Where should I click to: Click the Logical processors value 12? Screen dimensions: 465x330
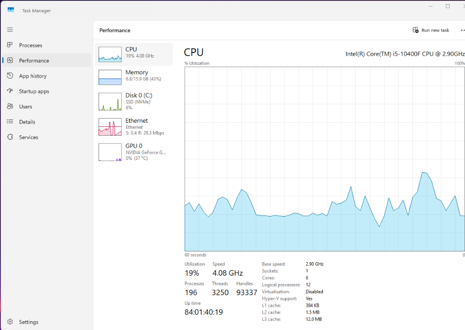click(x=308, y=284)
